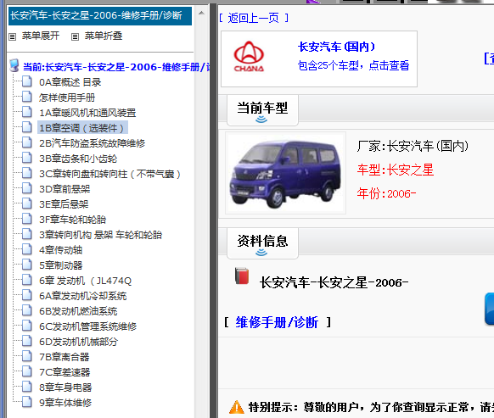Open 3章转向机构 悬架 车轮和轮胎
The image size is (494, 418).
click(x=100, y=235)
